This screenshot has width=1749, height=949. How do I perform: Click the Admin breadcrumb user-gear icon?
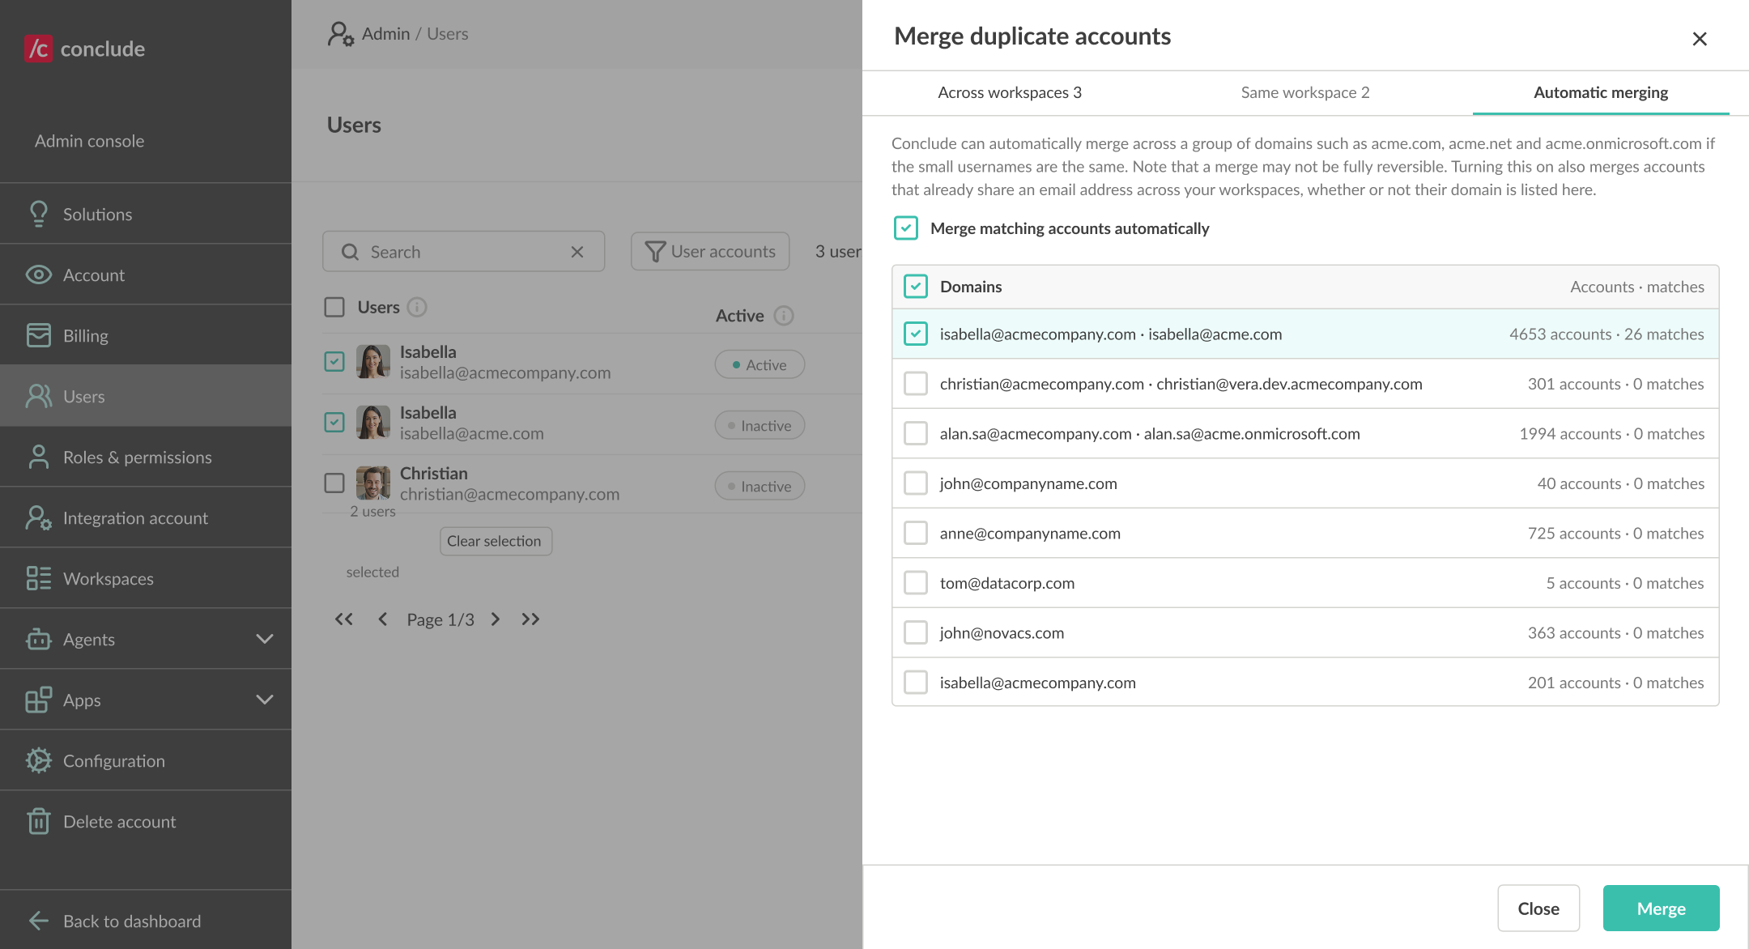tap(341, 34)
